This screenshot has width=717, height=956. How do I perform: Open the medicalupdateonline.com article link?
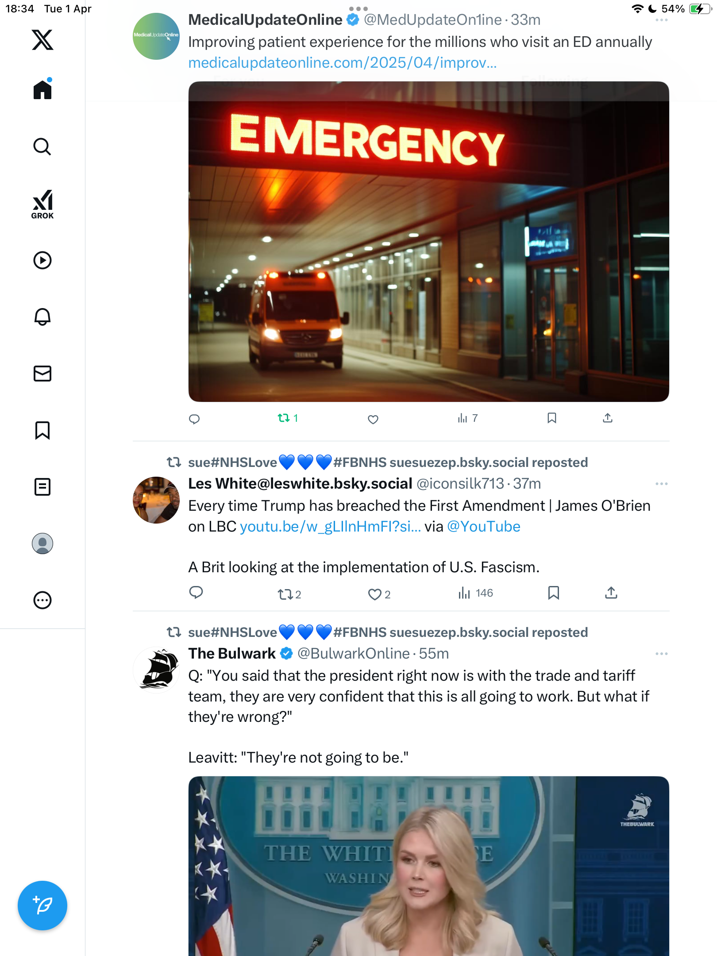point(343,63)
